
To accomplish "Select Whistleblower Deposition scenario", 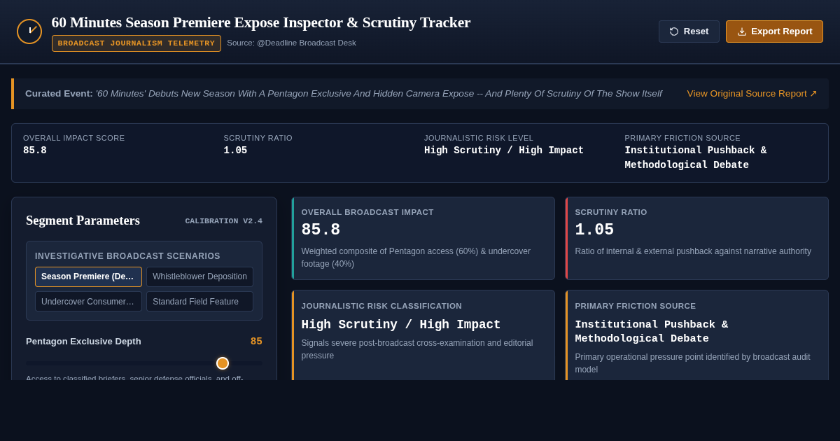I will tap(199, 276).
